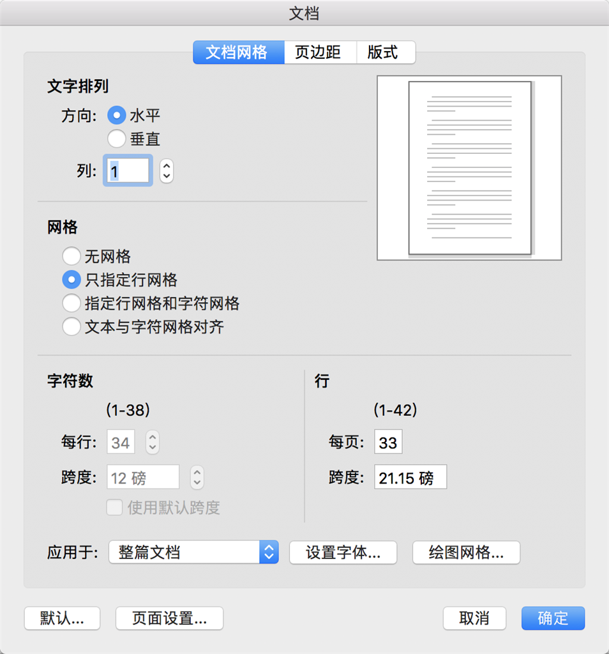This screenshot has width=609, height=654.
Task: Click the 页面设置 button
Action: click(x=169, y=618)
